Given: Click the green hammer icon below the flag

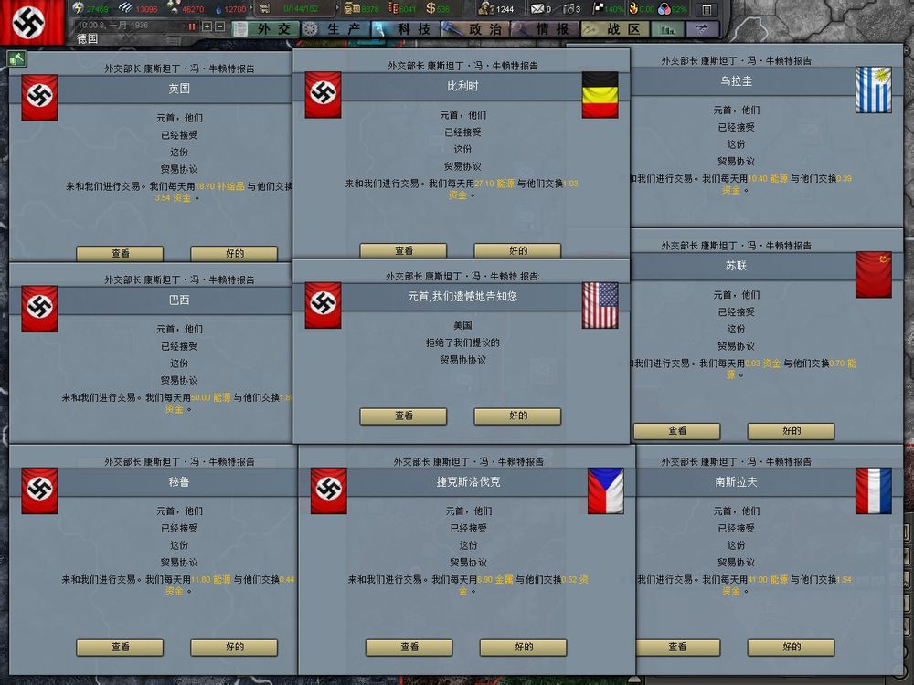Looking at the screenshot, I should coord(16,58).
